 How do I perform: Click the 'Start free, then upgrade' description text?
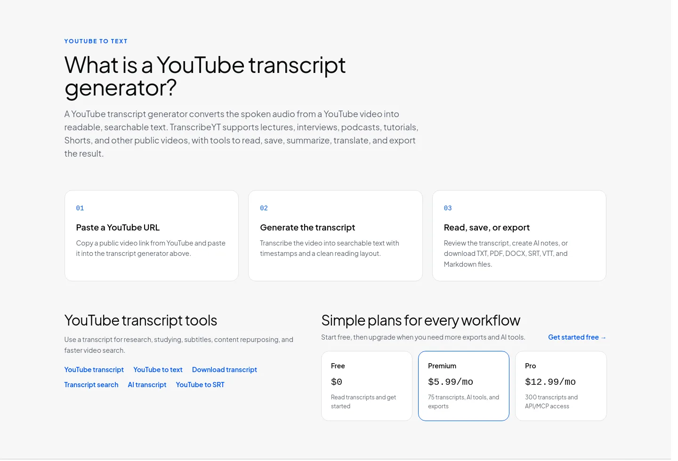pyautogui.click(x=423, y=337)
